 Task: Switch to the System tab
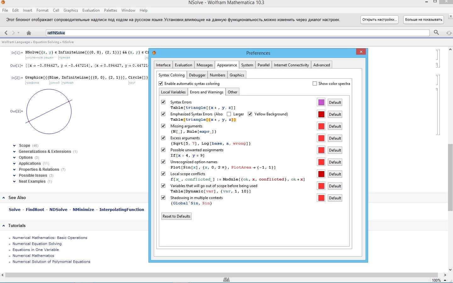[247, 65]
